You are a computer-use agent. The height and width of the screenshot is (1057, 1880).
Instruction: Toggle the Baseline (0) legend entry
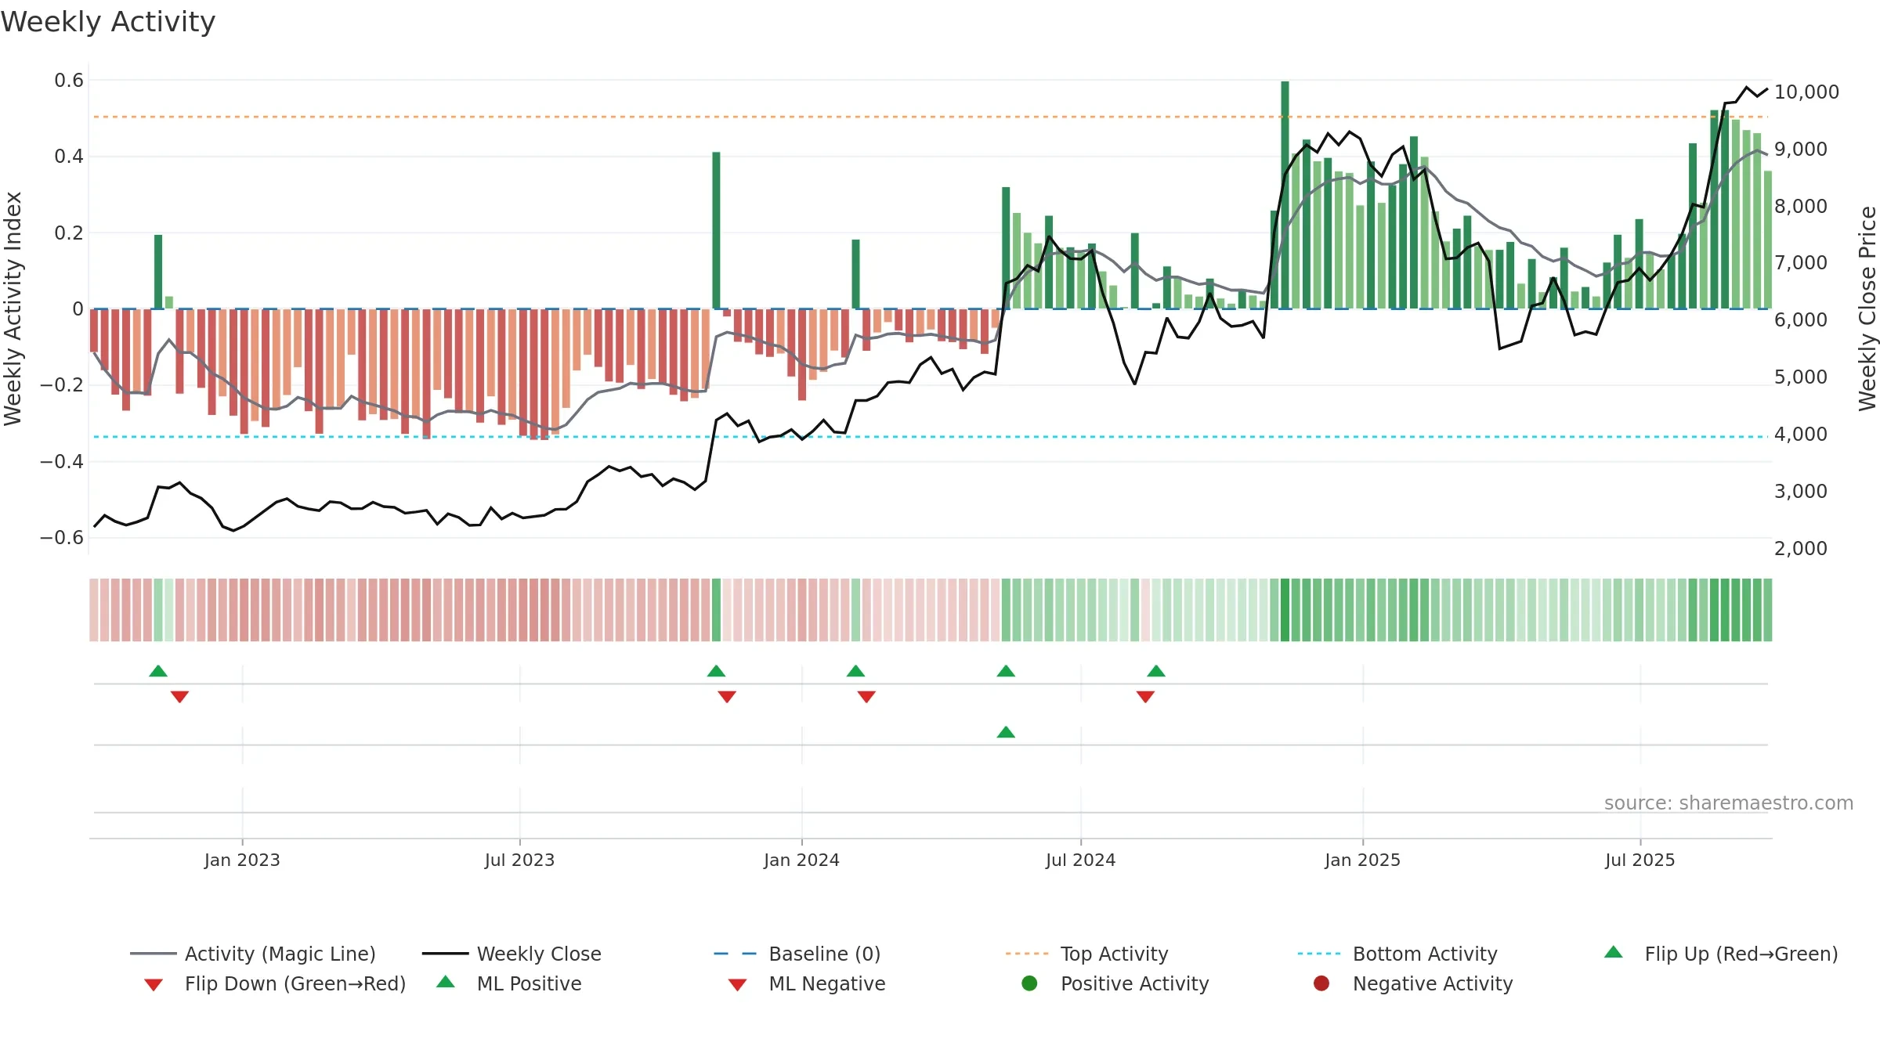(797, 954)
